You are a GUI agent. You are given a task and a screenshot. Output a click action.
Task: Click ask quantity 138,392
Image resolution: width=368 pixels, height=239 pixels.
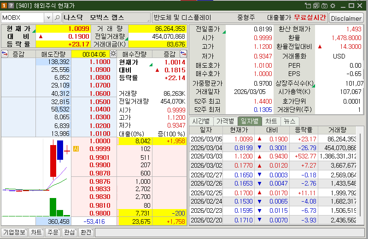(58, 62)
